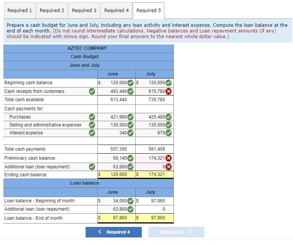The height and width of the screenshot is (245, 293).
Task: Click green check next to Cash receipts from customers label
Action: coord(92,91)
